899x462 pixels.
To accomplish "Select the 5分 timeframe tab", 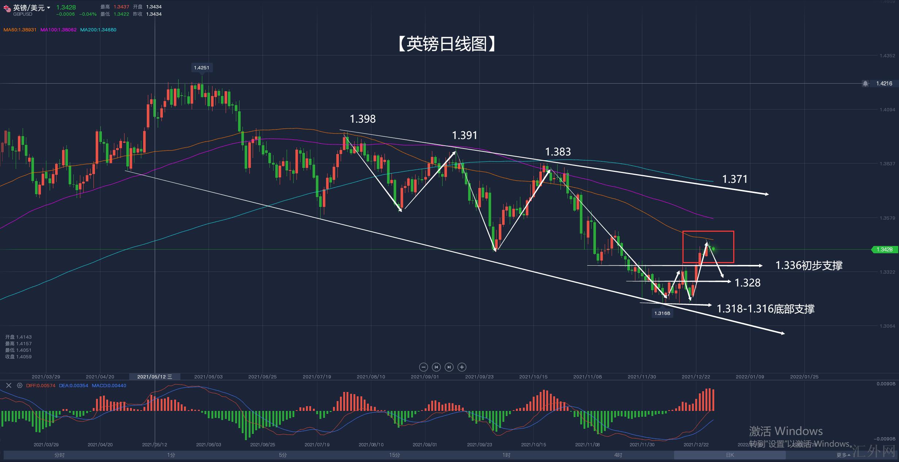I will pyautogui.click(x=283, y=455).
